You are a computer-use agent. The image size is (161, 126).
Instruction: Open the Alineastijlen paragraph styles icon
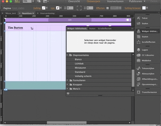pyautogui.click(x=139, y=74)
